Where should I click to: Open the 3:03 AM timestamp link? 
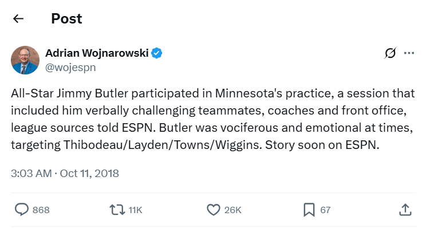coord(31,174)
